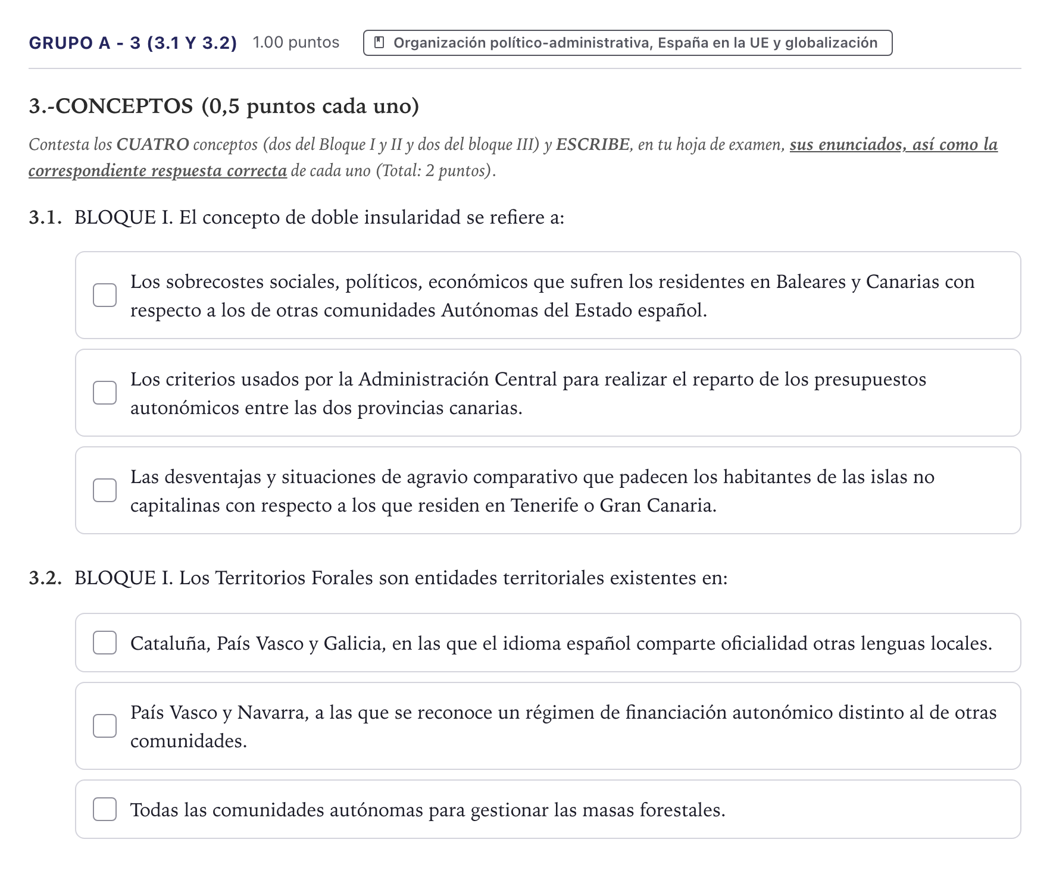This screenshot has height=877, width=1050.
Task: Click the answer text 'Cataluña, País Vasco y Galicia'
Action: (x=258, y=644)
